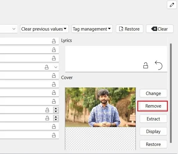Viewport: 178px width, 154px height.
Task: Click the topmost tag input field
Action: point(29,41)
